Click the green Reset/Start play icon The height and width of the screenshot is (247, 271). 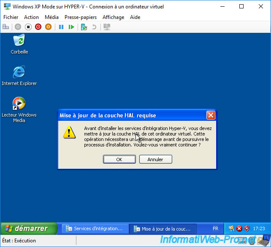point(71,27)
